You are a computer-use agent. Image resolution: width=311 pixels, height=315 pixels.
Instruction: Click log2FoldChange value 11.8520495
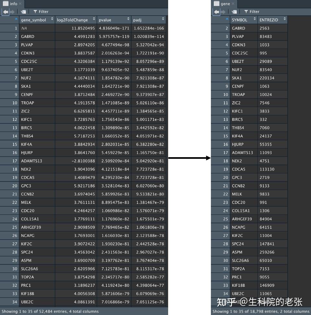(83, 28)
